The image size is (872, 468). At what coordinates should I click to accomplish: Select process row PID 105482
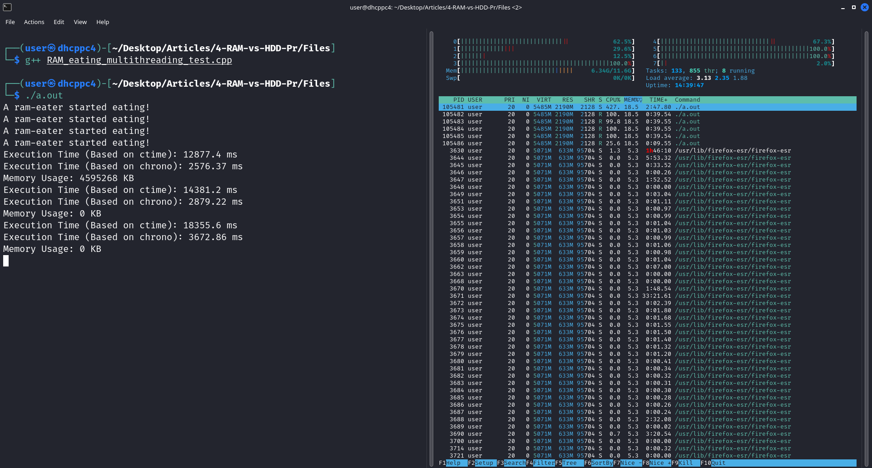648,114
